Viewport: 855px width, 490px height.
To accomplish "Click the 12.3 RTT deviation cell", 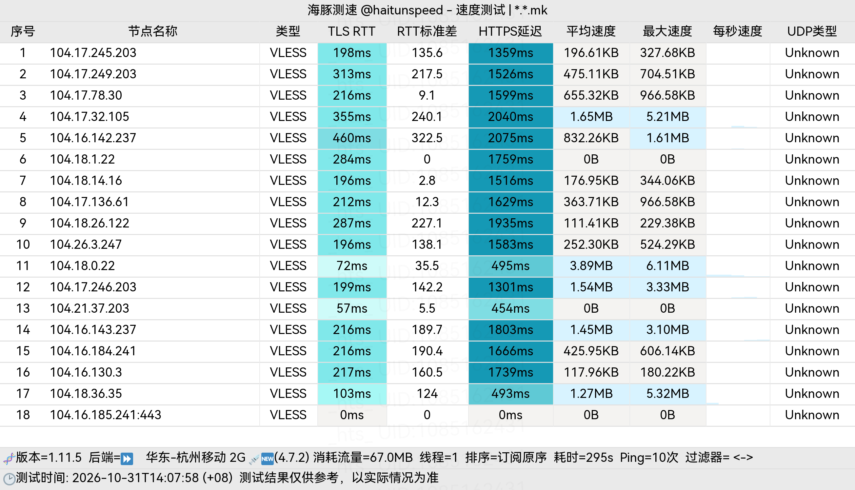I will [x=427, y=202].
